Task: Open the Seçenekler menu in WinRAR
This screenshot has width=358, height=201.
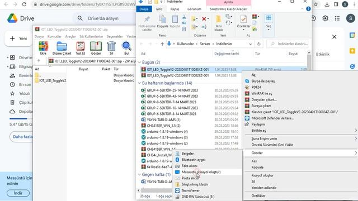Action: pos(115,36)
